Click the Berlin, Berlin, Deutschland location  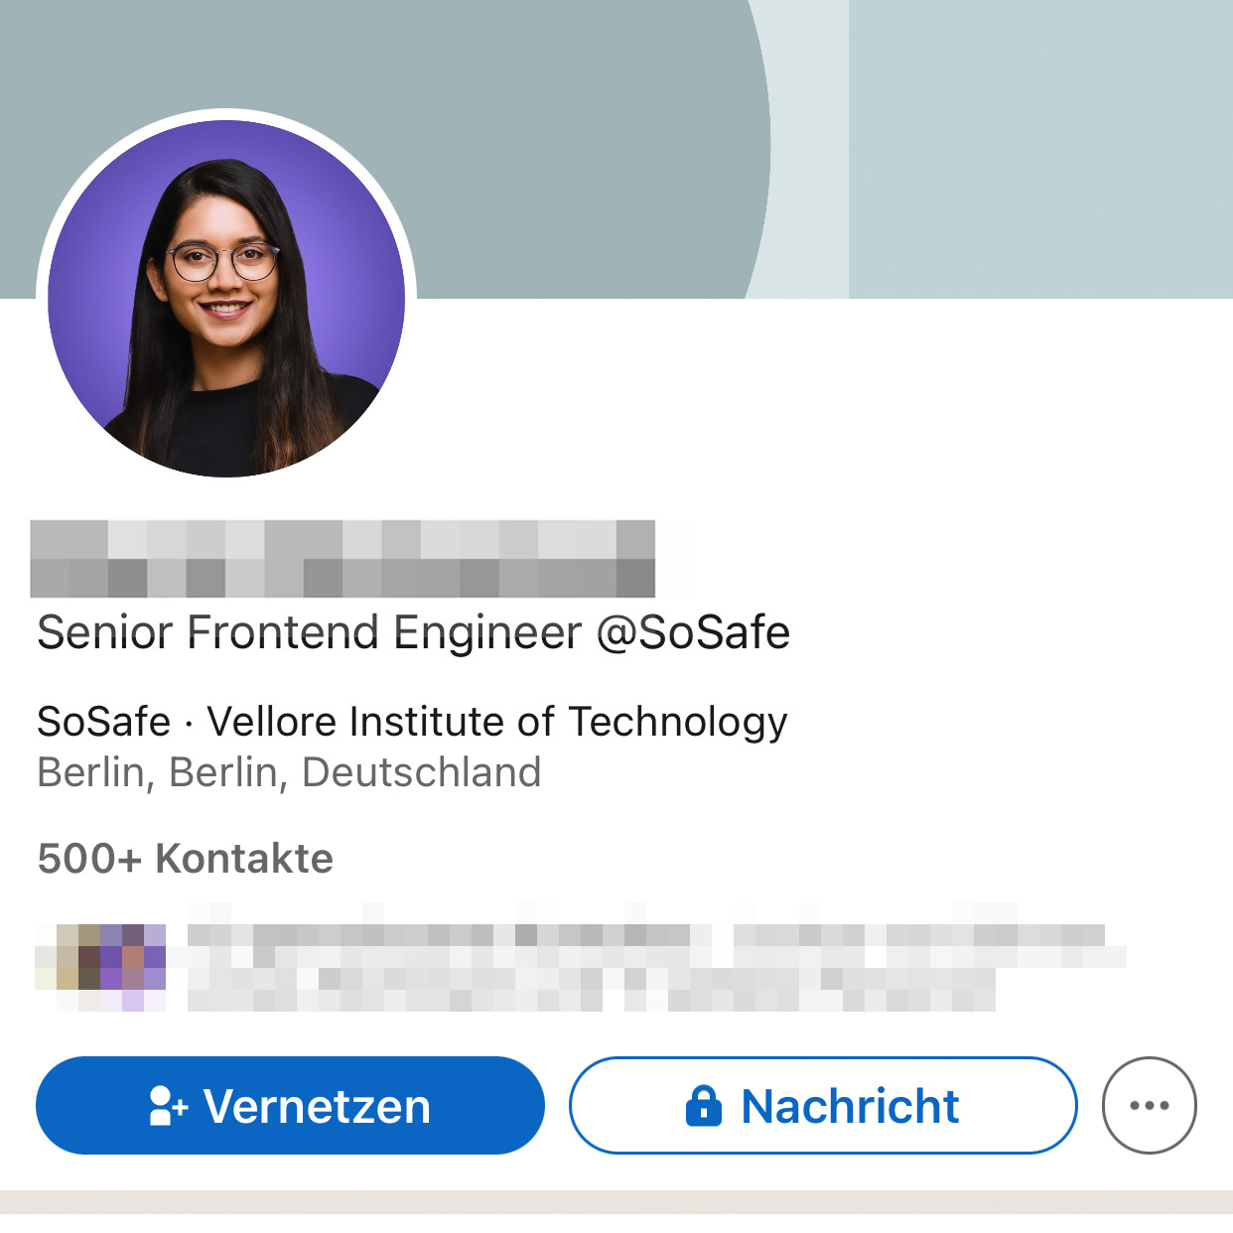289,772
